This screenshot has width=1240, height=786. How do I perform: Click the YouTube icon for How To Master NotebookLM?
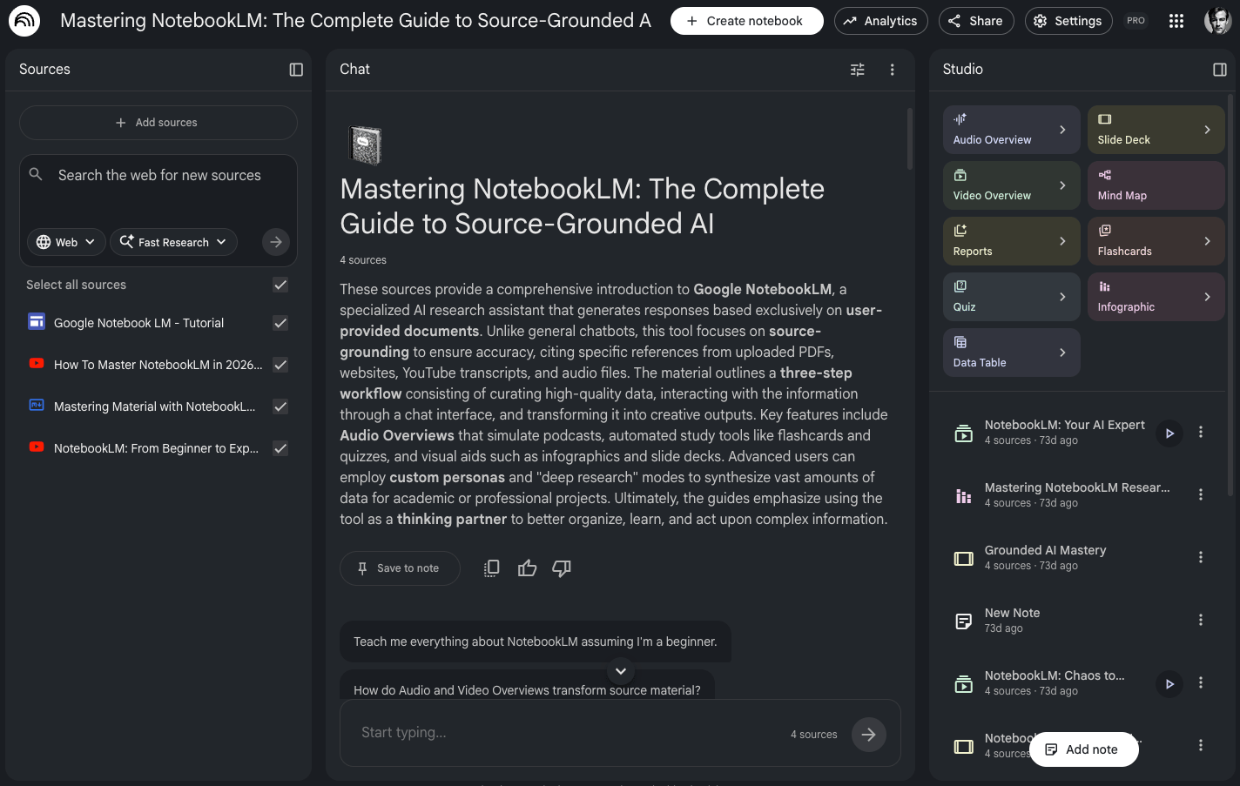(37, 364)
